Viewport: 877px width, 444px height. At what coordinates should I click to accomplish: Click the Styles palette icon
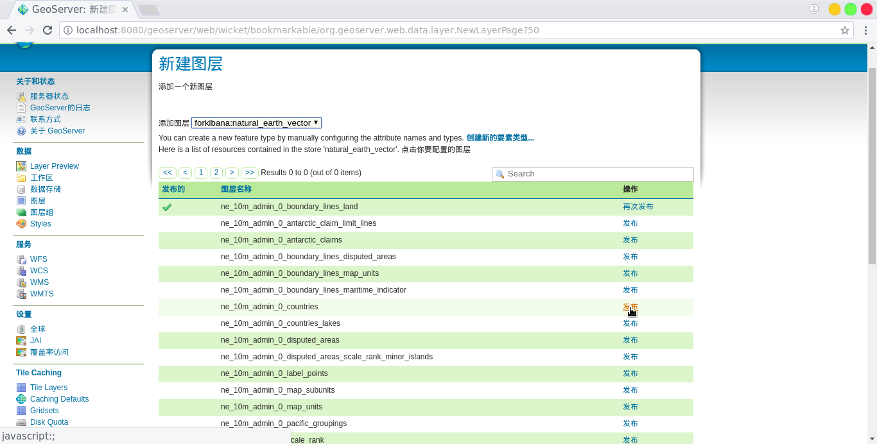pos(21,224)
